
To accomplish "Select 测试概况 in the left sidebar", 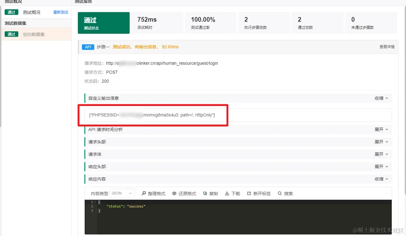I will point(31,12).
